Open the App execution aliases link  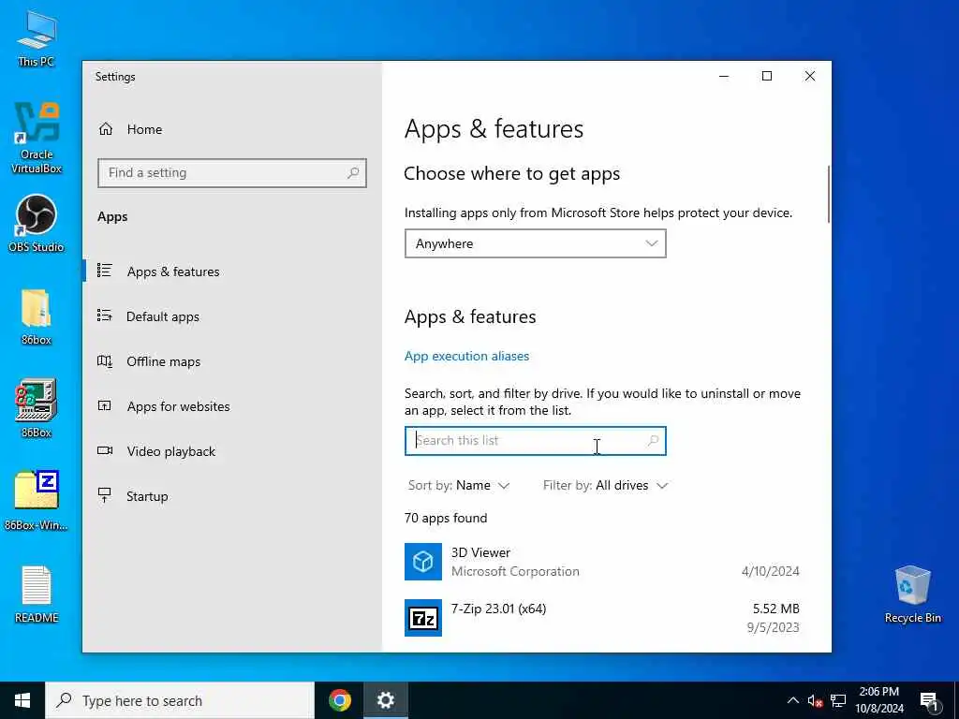pyautogui.click(x=466, y=356)
